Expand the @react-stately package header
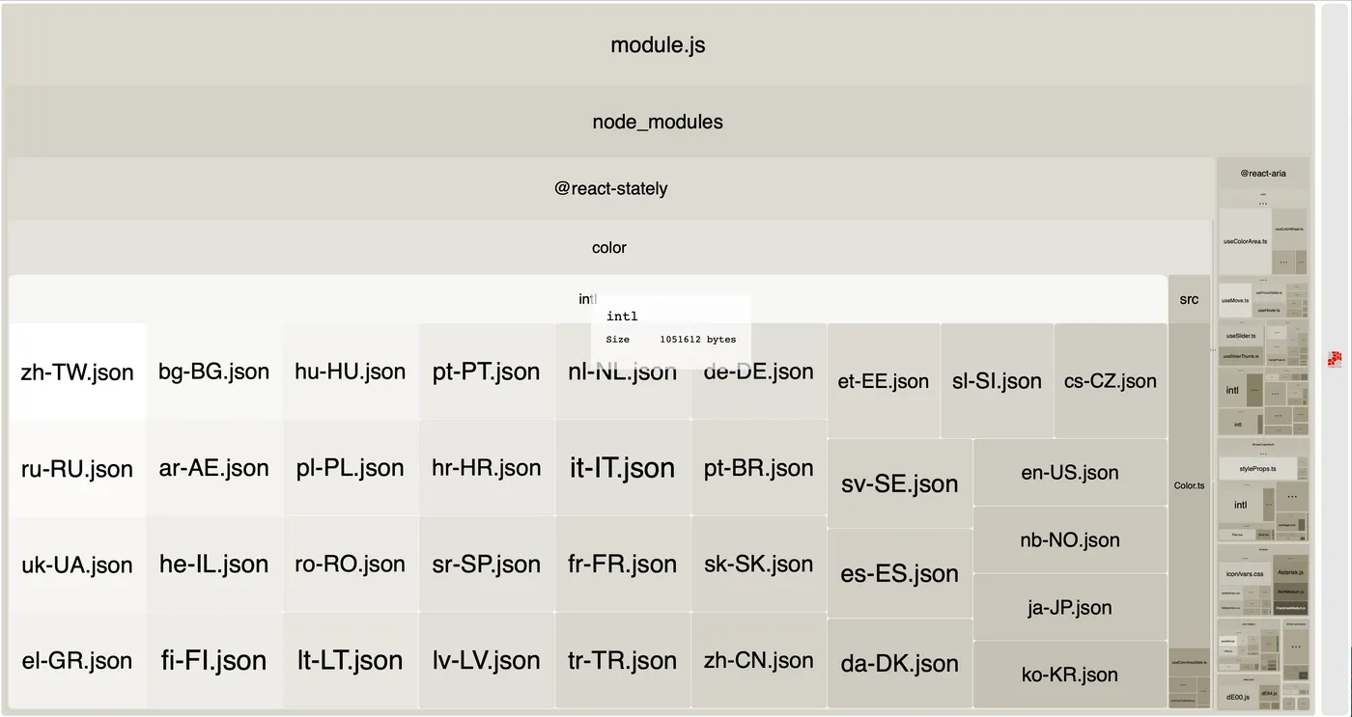 [x=610, y=189]
